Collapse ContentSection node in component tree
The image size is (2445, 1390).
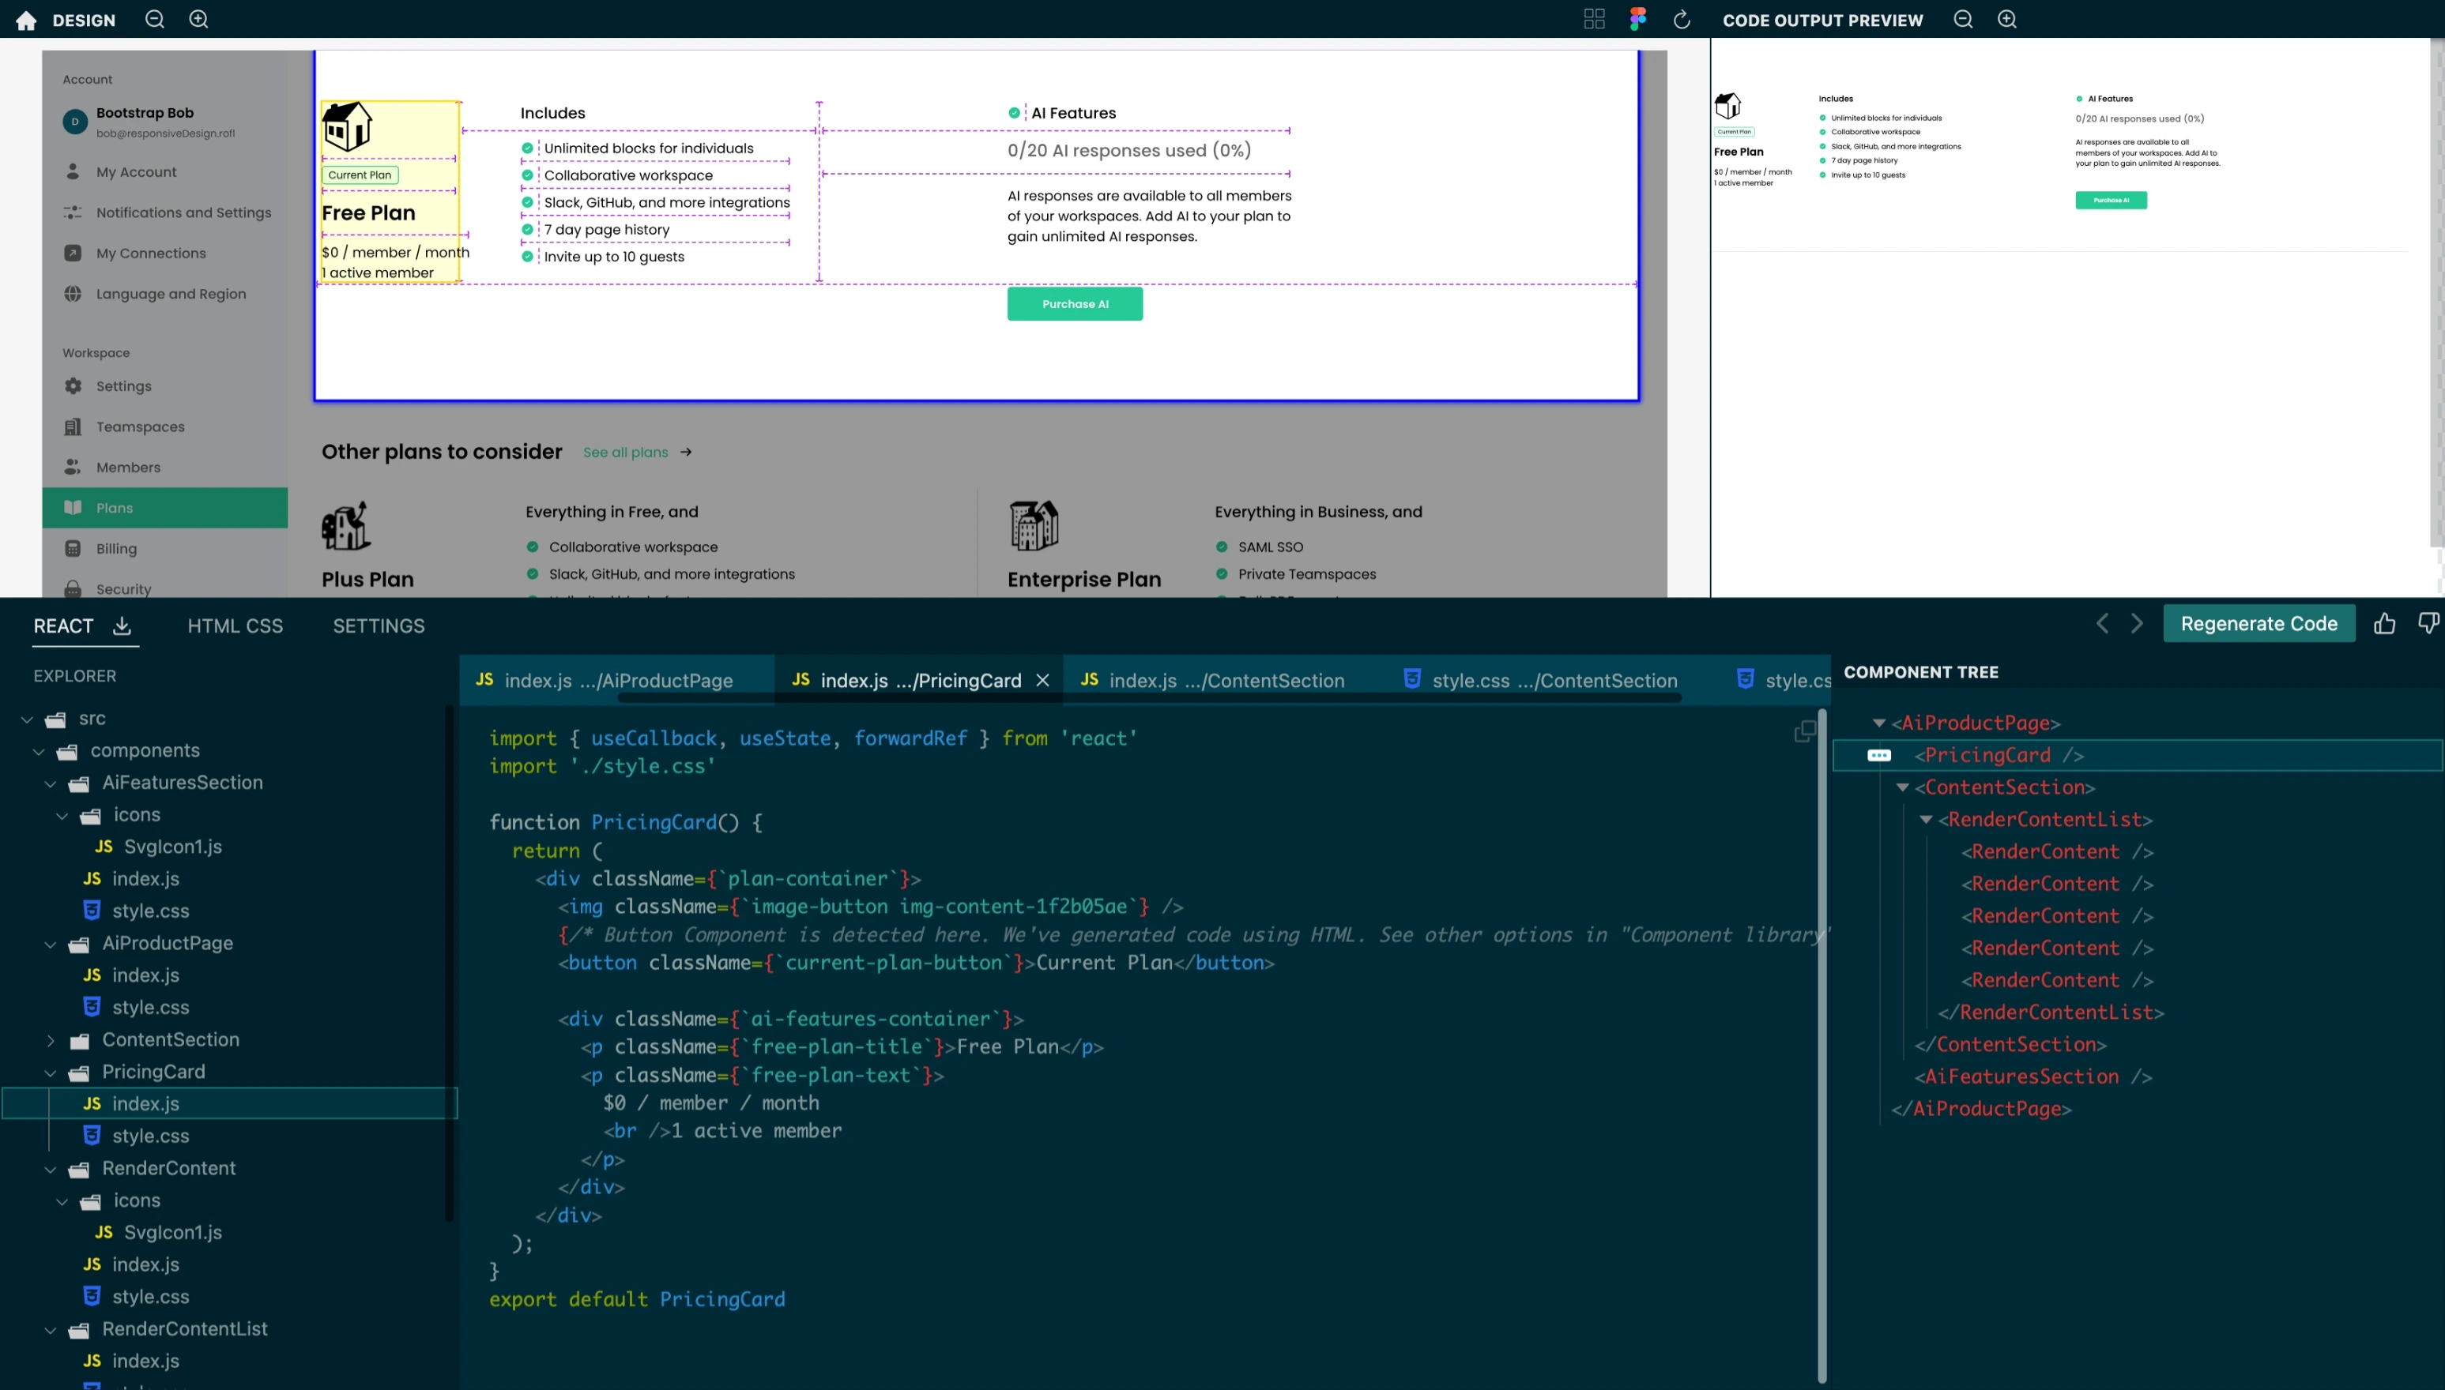pyautogui.click(x=1903, y=787)
